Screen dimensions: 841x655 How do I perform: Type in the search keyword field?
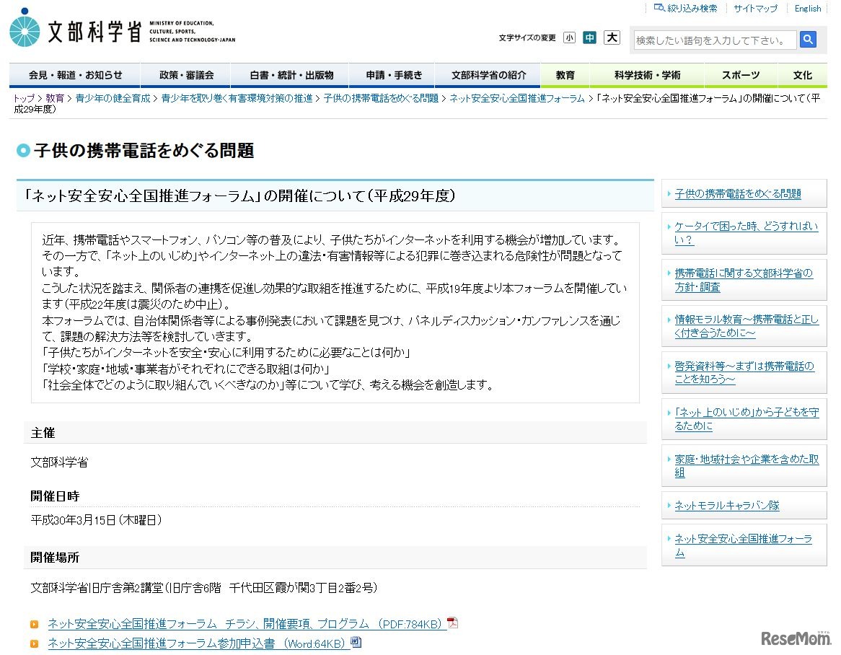[715, 40]
